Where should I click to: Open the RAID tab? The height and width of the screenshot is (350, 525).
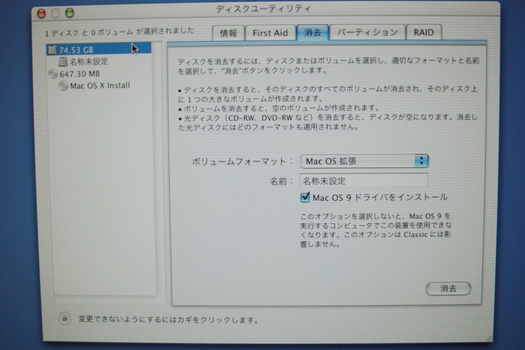[x=423, y=33]
